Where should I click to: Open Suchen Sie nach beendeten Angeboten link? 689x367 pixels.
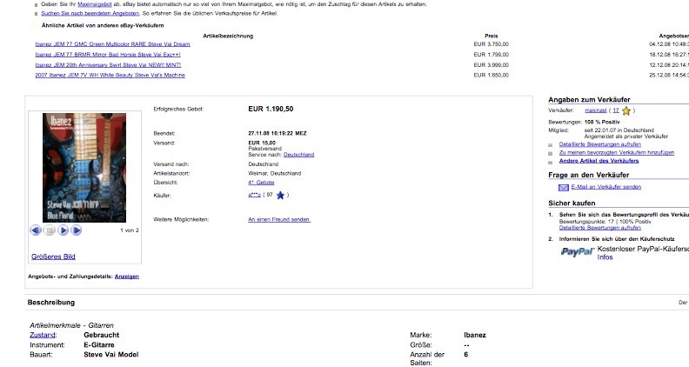point(90,13)
